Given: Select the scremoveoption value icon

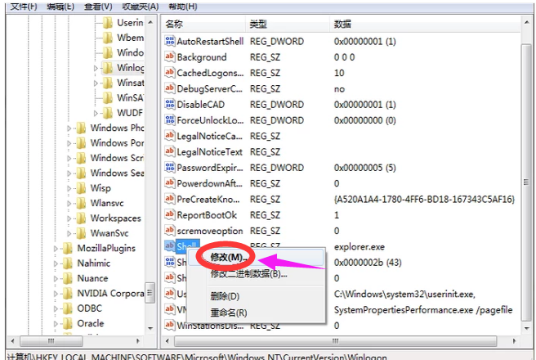Looking at the screenshot, I should [x=170, y=232].
